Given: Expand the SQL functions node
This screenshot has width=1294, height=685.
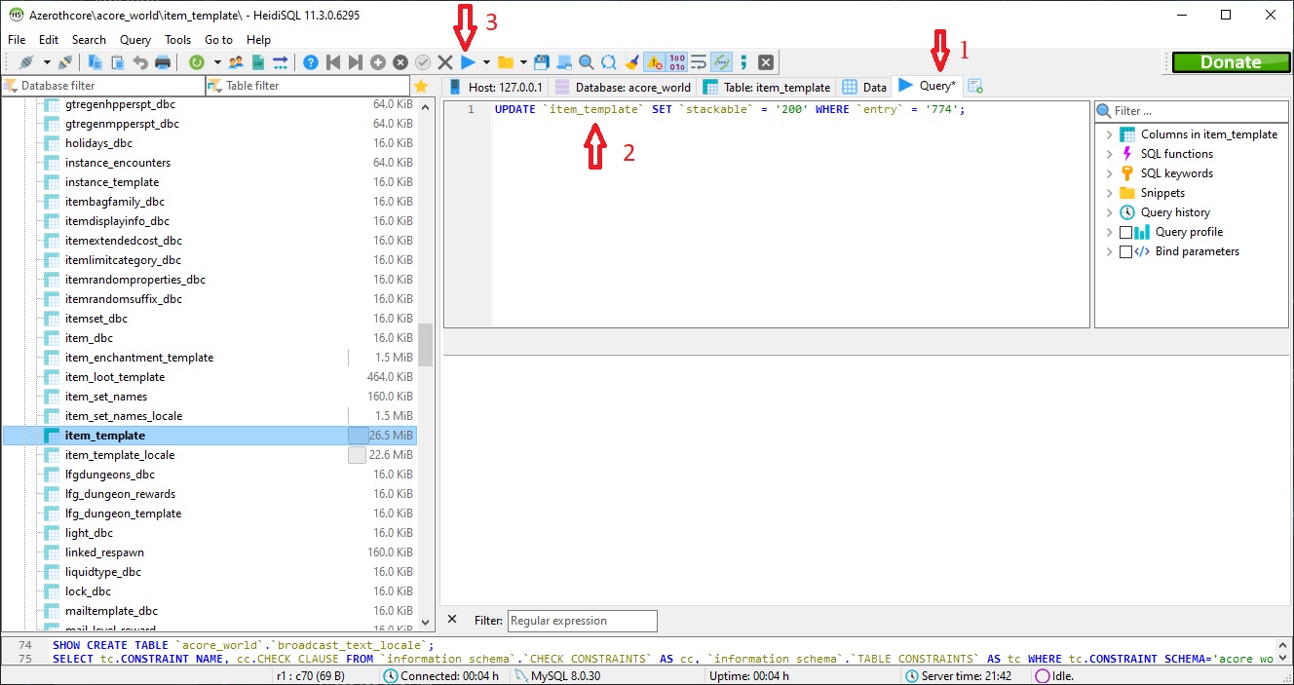Looking at the screenshot, I should (1109, 154).
